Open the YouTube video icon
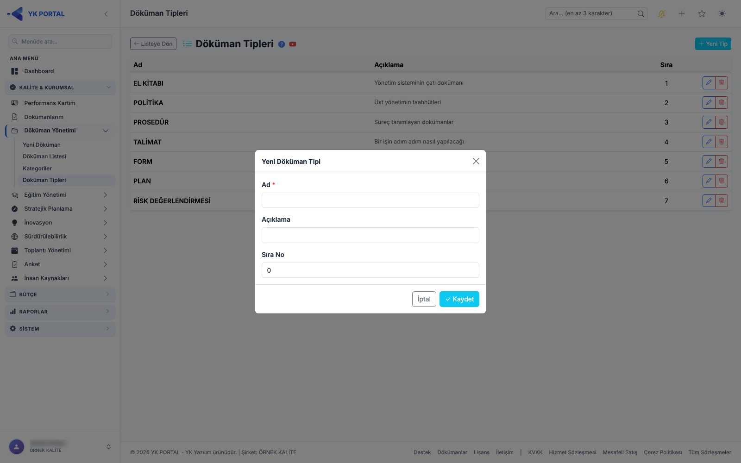The height and width of the screenshot is (463, 741). pyautogui.click(x=293, y=44)
